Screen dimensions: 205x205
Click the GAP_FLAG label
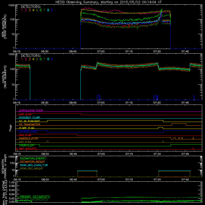[25, 114]
